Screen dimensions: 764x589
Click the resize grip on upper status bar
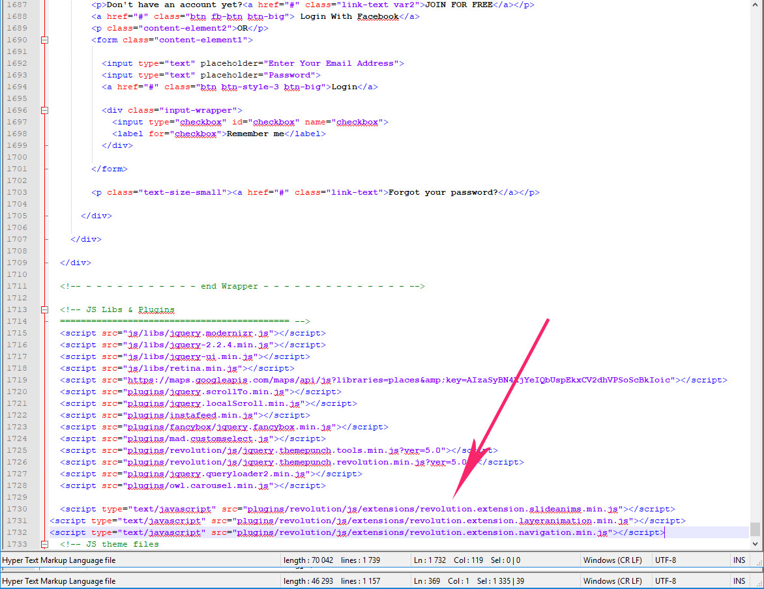757,564
